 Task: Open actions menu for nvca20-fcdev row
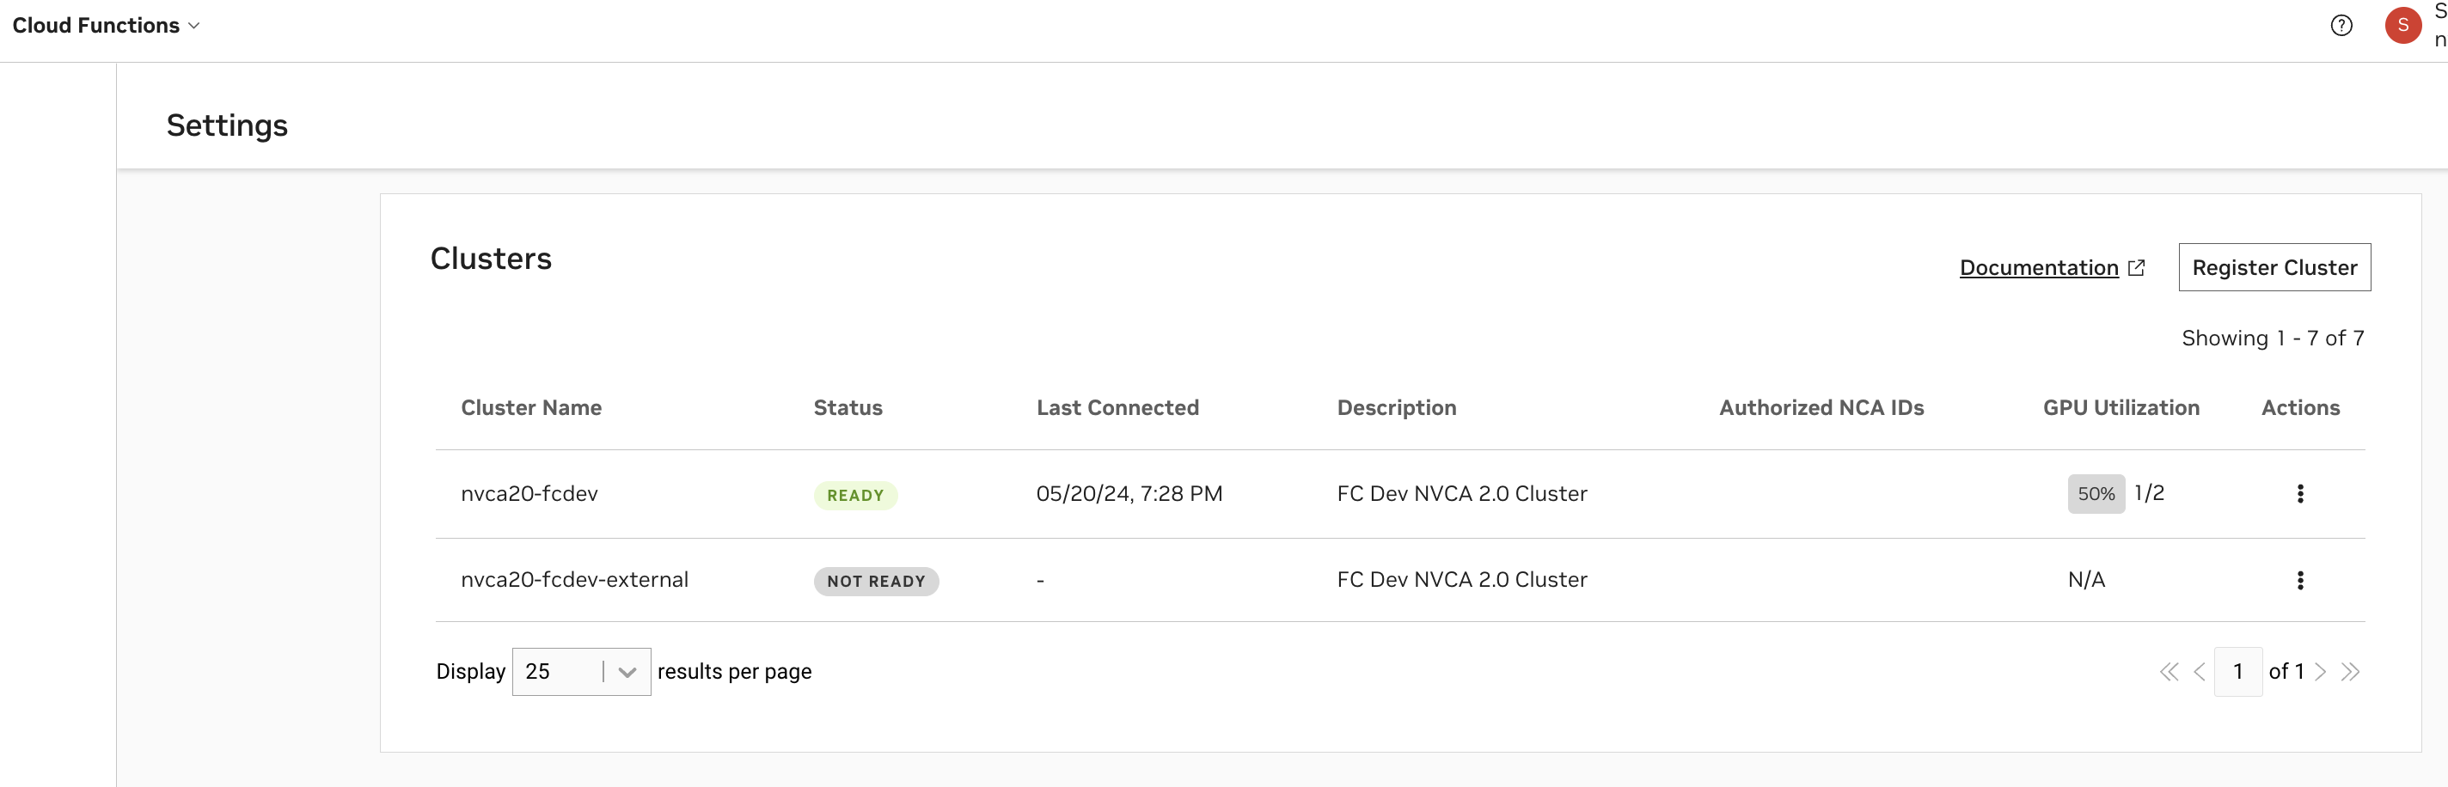click(2300, 494)
